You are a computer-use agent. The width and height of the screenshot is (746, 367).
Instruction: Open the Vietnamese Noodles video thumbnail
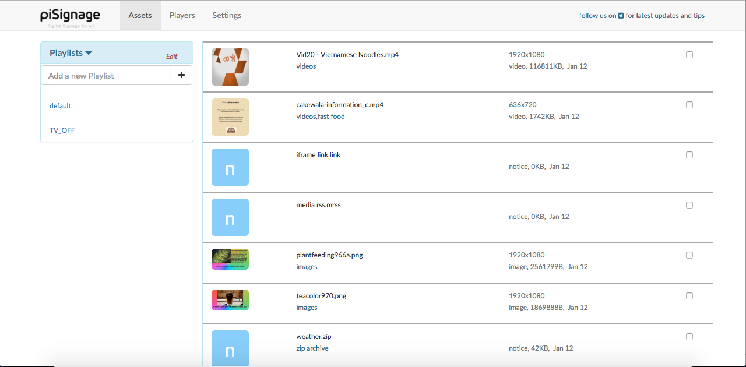point(230,67)
